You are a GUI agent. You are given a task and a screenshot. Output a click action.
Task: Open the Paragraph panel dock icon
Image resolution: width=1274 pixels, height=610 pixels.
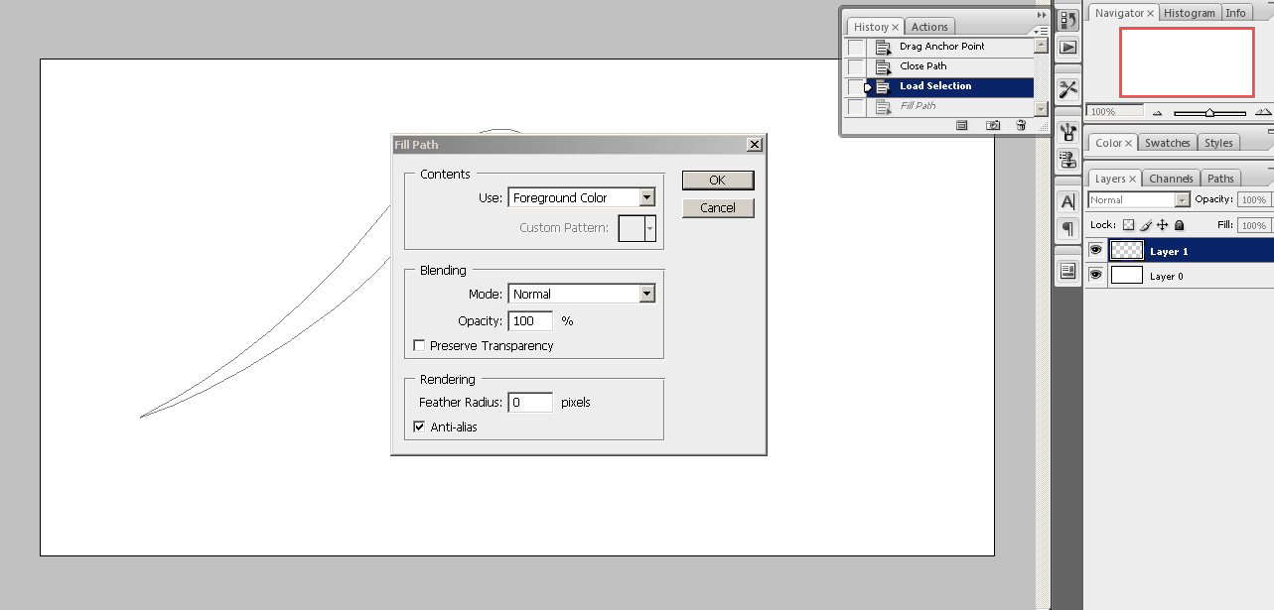1068,228
